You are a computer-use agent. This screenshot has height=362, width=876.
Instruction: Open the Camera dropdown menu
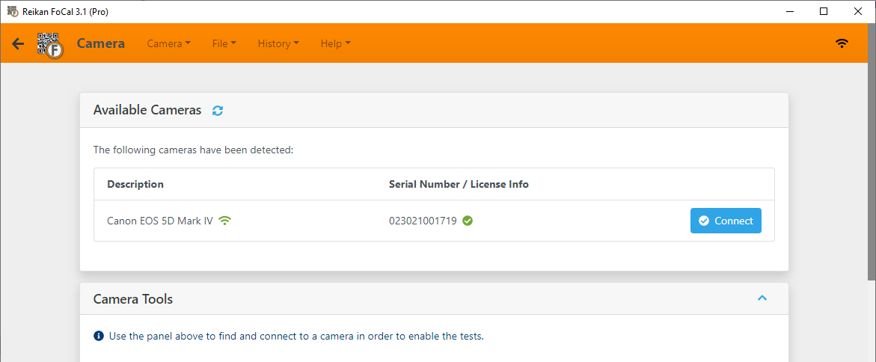click(x=168, y=43)
